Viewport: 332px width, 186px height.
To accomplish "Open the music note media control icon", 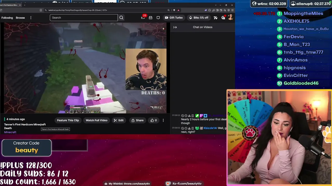I will point(213,10).
